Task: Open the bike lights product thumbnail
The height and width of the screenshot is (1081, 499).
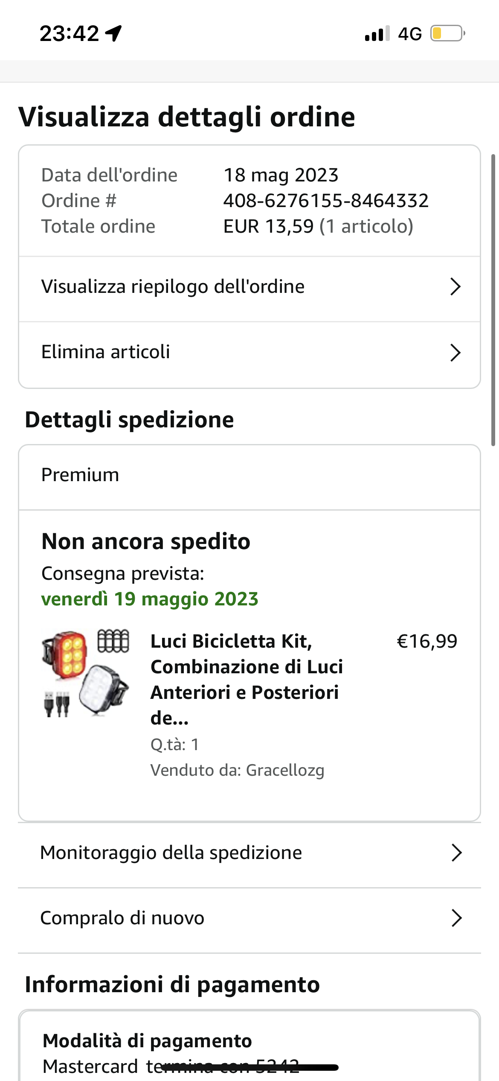Action: point(85,673)
